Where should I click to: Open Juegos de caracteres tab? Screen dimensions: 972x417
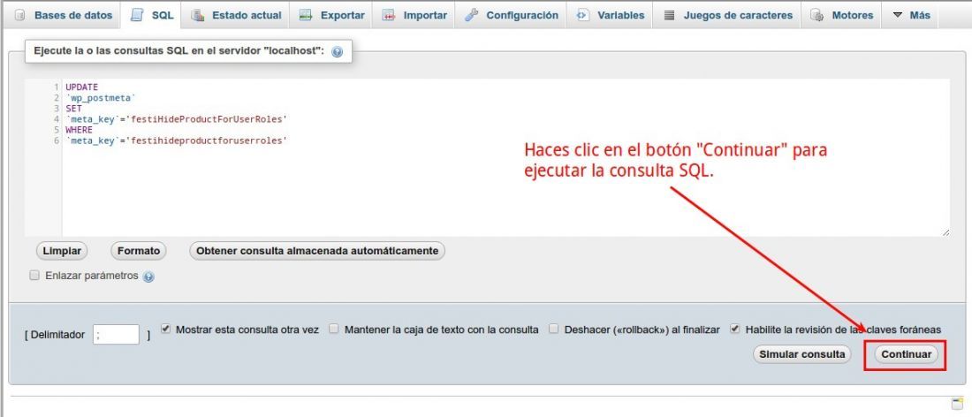tap(727, 15)
